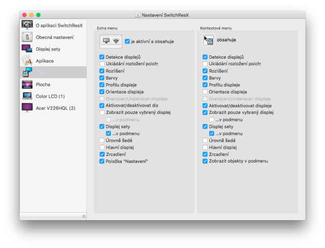
Task: Uncheck Displej sety '...v podmenu' in Extra menu
Action: 108,133
